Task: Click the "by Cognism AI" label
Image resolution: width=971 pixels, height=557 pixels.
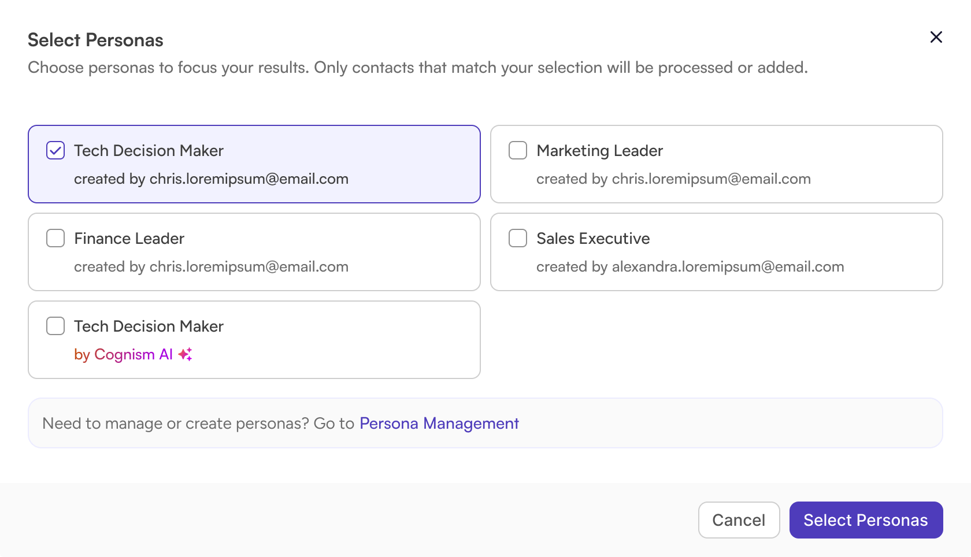Action: (x=123, y=354)
